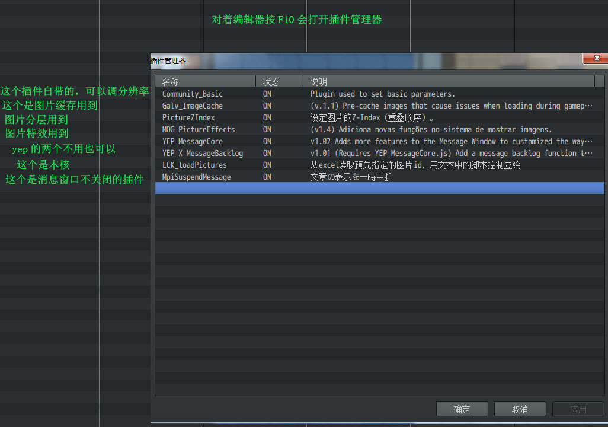Viewport: 608px width, 427px height.
Task: Click the 状态 column header
Action: coord(279,81)
